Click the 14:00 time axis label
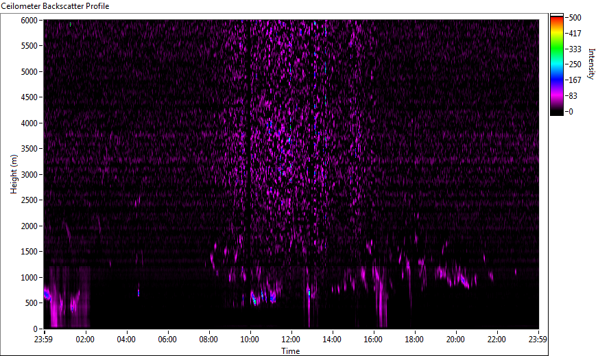 tap(332, 340)
